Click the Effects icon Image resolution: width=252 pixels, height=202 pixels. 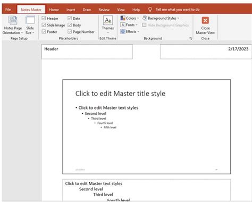point(123,32)
